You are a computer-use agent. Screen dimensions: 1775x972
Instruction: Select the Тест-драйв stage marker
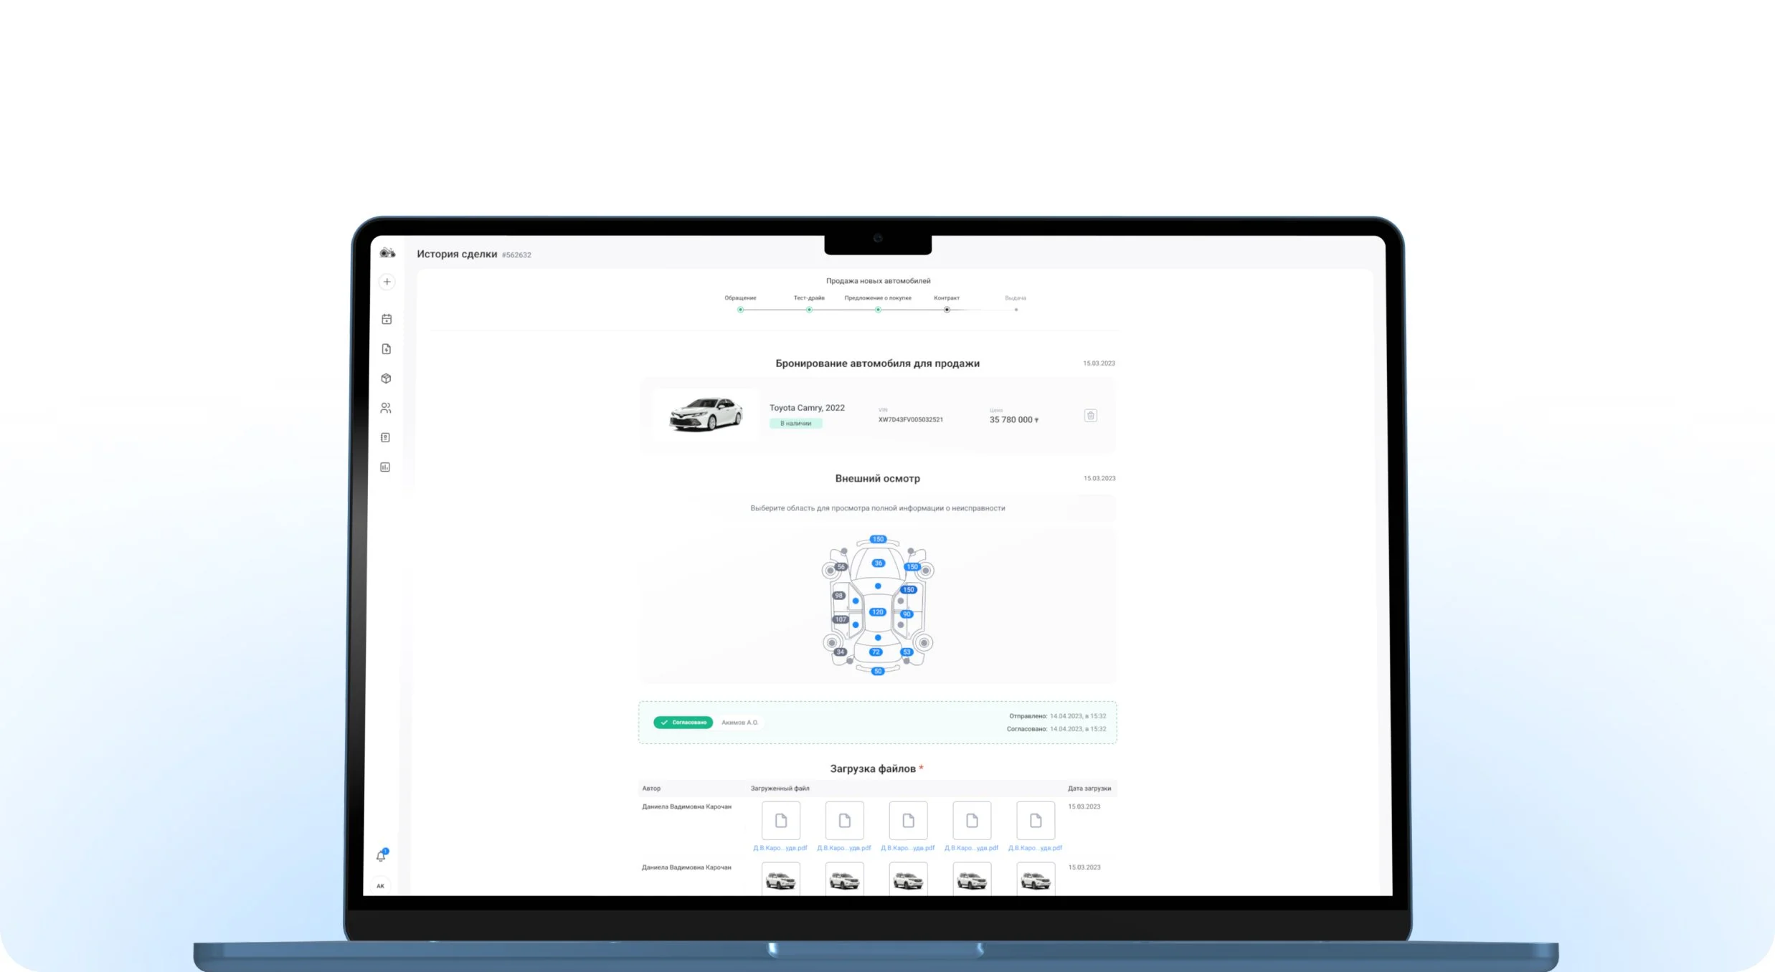point(809,310)
